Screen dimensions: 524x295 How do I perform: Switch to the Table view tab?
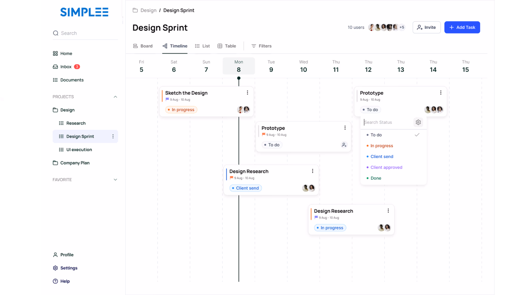coord(227,46)
